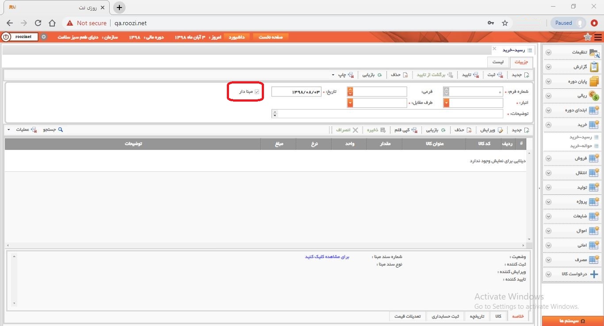Viewport: 604px width, 326px height.
Task: Click the تاریخ date input field
Action: (296, 92)
